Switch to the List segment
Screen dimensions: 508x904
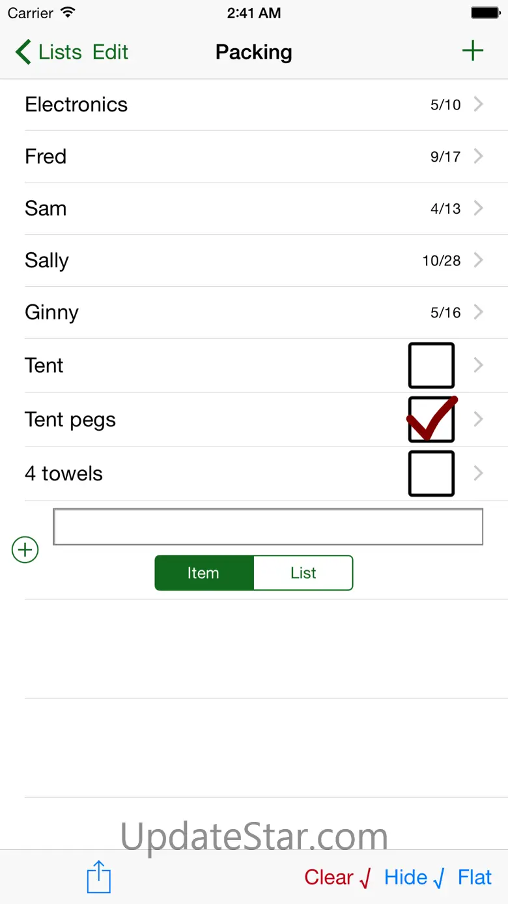tap(303, 573)
